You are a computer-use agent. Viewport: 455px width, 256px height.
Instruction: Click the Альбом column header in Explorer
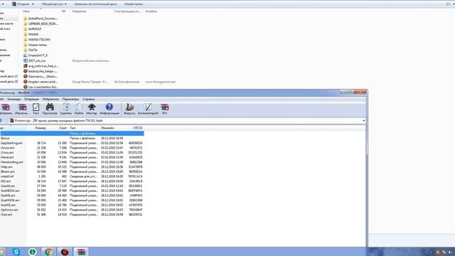151,11
